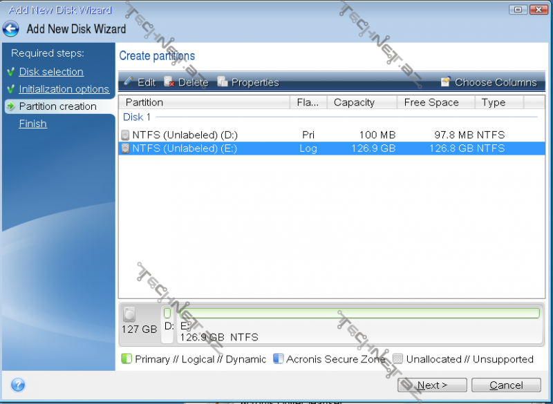Click the blue back arrow icon
The height and width of the screenshot is (404, 553).
click(x=11, y=28)
